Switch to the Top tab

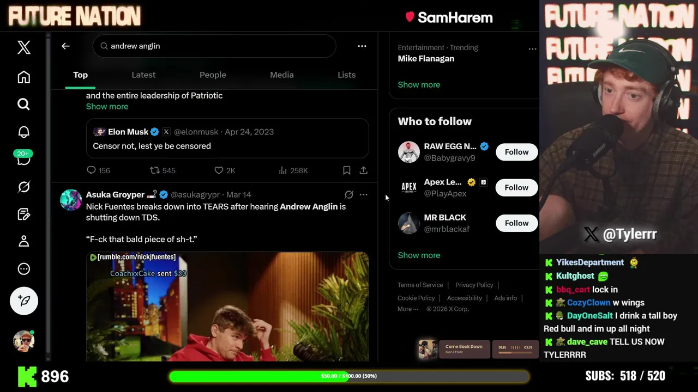(80, 75)
